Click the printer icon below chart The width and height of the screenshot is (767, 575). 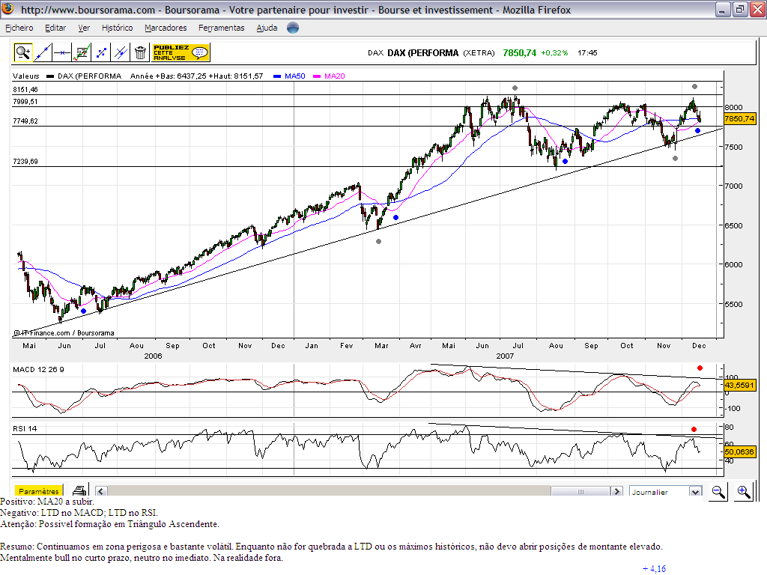pos(79,490)
